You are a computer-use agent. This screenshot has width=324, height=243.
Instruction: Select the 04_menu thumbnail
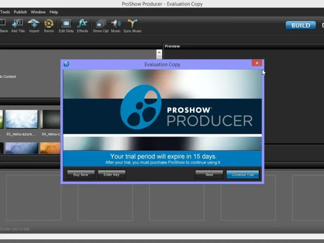(x=50, y=119)
